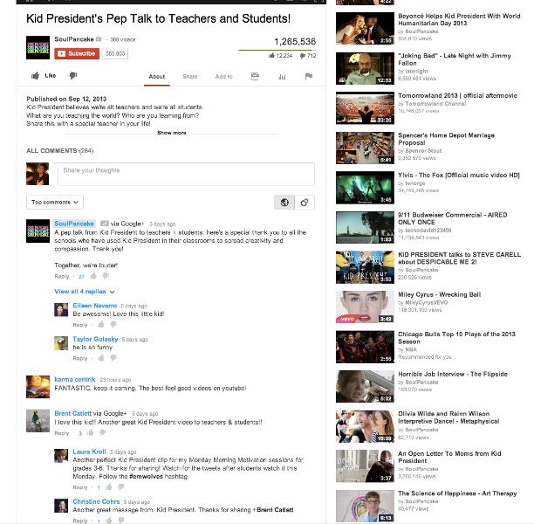Click the report flag icon
The width and height of the screenshot is (534, 524).
(309, 76)
